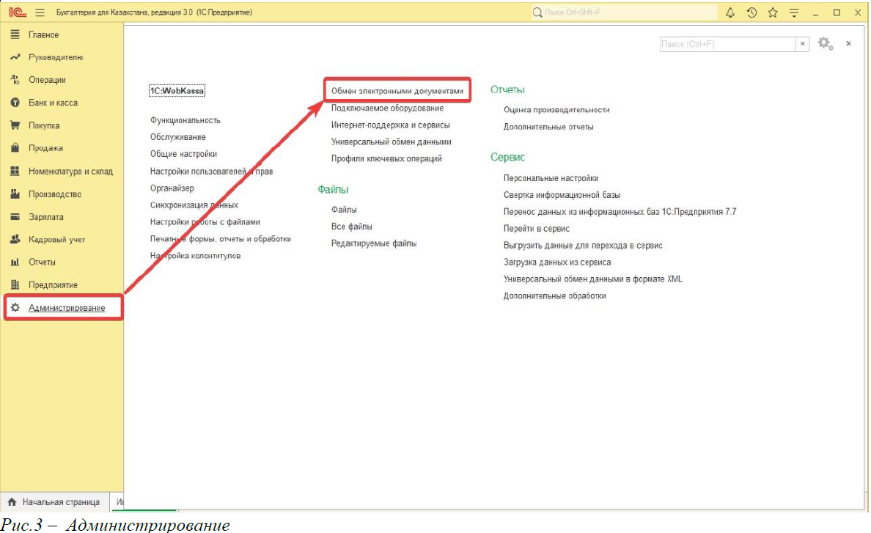Open the 1C application logo menu
This screenshot has width=871, height=533.
point(17,12)
